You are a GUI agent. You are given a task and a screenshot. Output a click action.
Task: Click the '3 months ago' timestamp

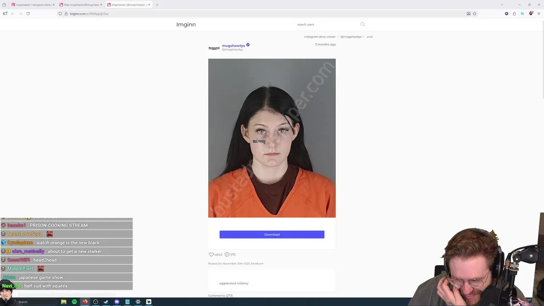tap(325, 45)
